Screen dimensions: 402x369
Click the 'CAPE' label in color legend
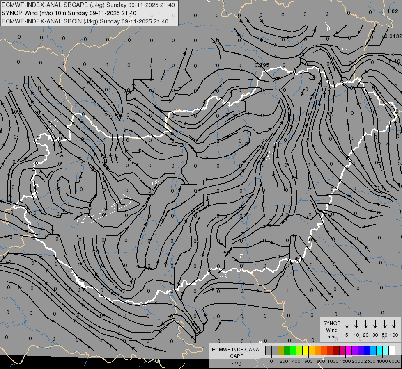(237, 356)
